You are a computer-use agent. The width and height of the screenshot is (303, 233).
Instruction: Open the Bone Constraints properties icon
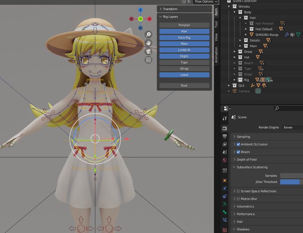pyautogui.click(x=225, y=220)
